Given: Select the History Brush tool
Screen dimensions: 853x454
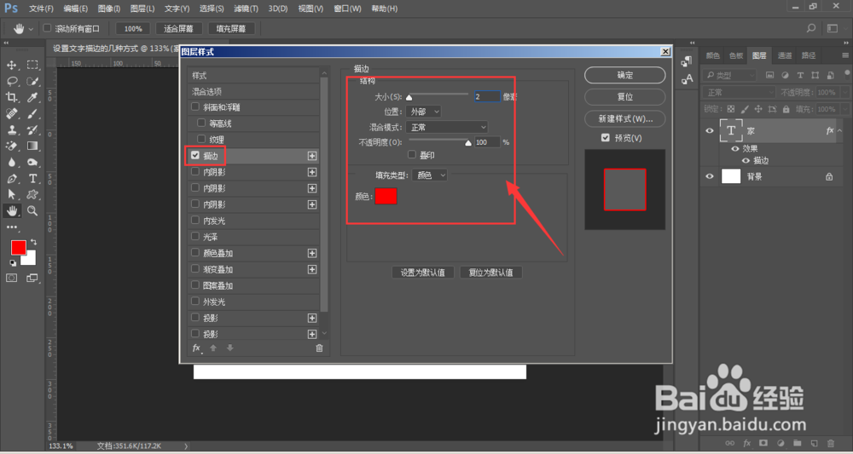Looking at the screenshot, I should (32, 129).
